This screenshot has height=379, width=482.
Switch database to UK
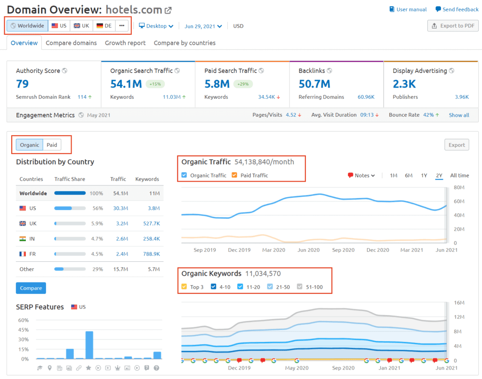81,25
